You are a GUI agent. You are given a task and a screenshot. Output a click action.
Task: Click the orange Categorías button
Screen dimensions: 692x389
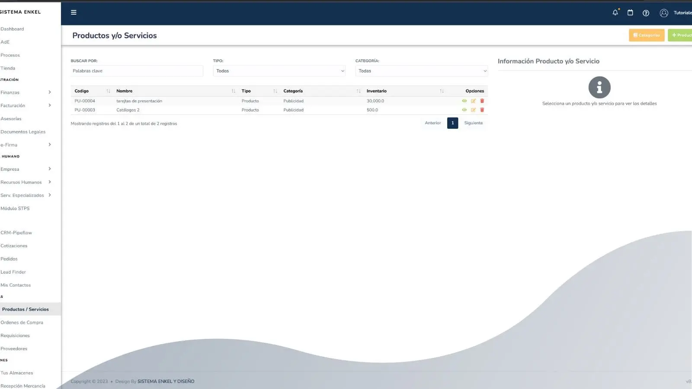tap(646, 35)
